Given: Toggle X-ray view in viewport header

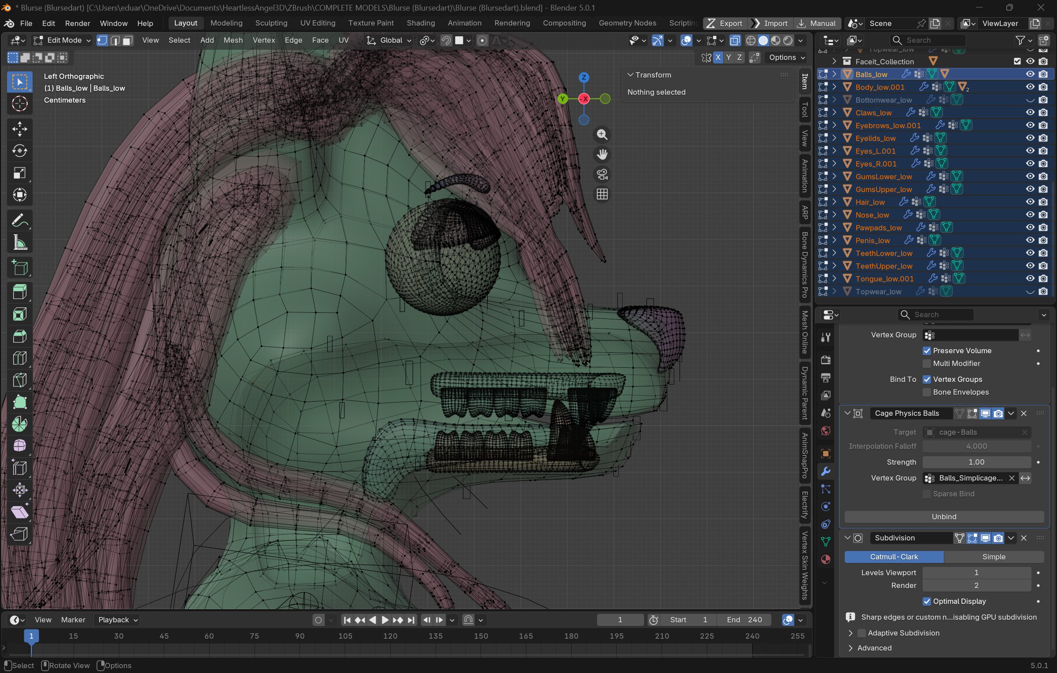Looking at the screenshot, I should coord(735,41).
